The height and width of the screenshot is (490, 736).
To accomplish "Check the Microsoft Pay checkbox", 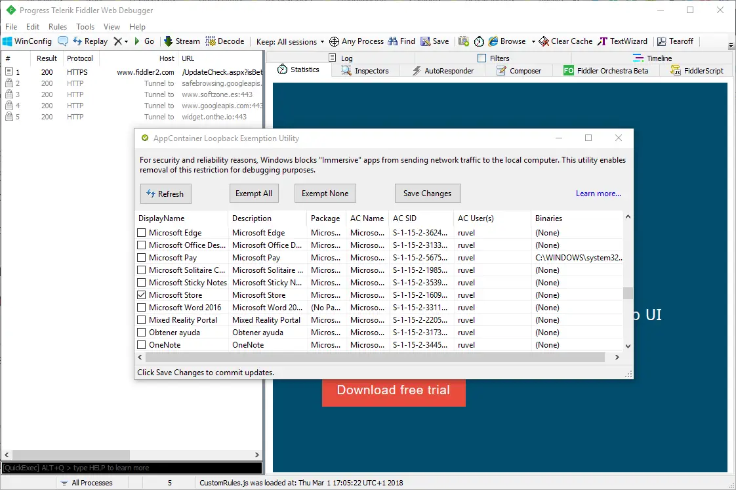I will point(141,257).
